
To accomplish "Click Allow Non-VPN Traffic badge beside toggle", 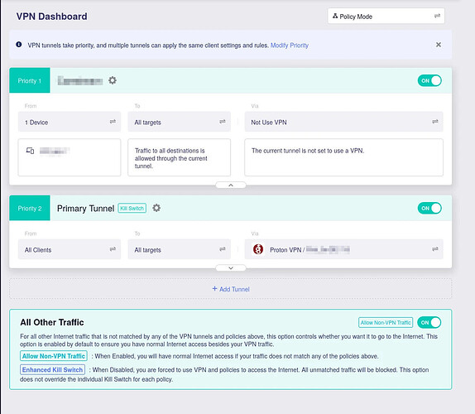I will point(386,322).
